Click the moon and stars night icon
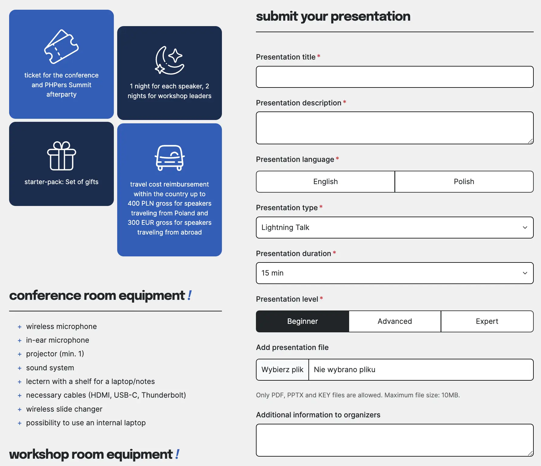The height and width of the screenshot is (466, 541). (x=169, y=60)
